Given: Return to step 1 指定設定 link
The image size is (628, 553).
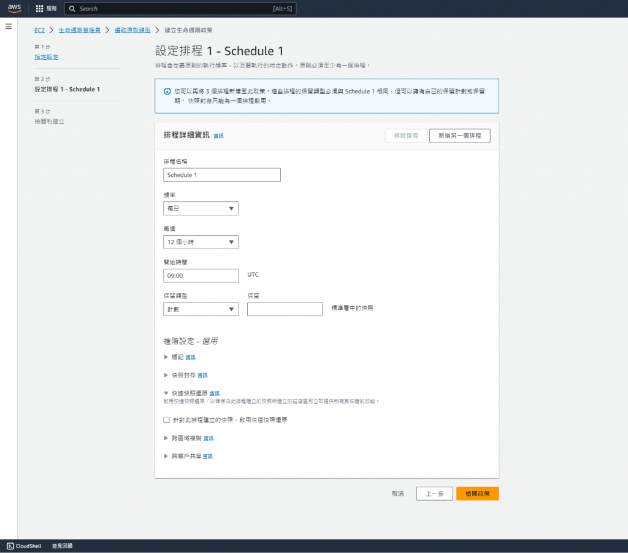Looking at the screenshot, I should (x=46, y=57).
